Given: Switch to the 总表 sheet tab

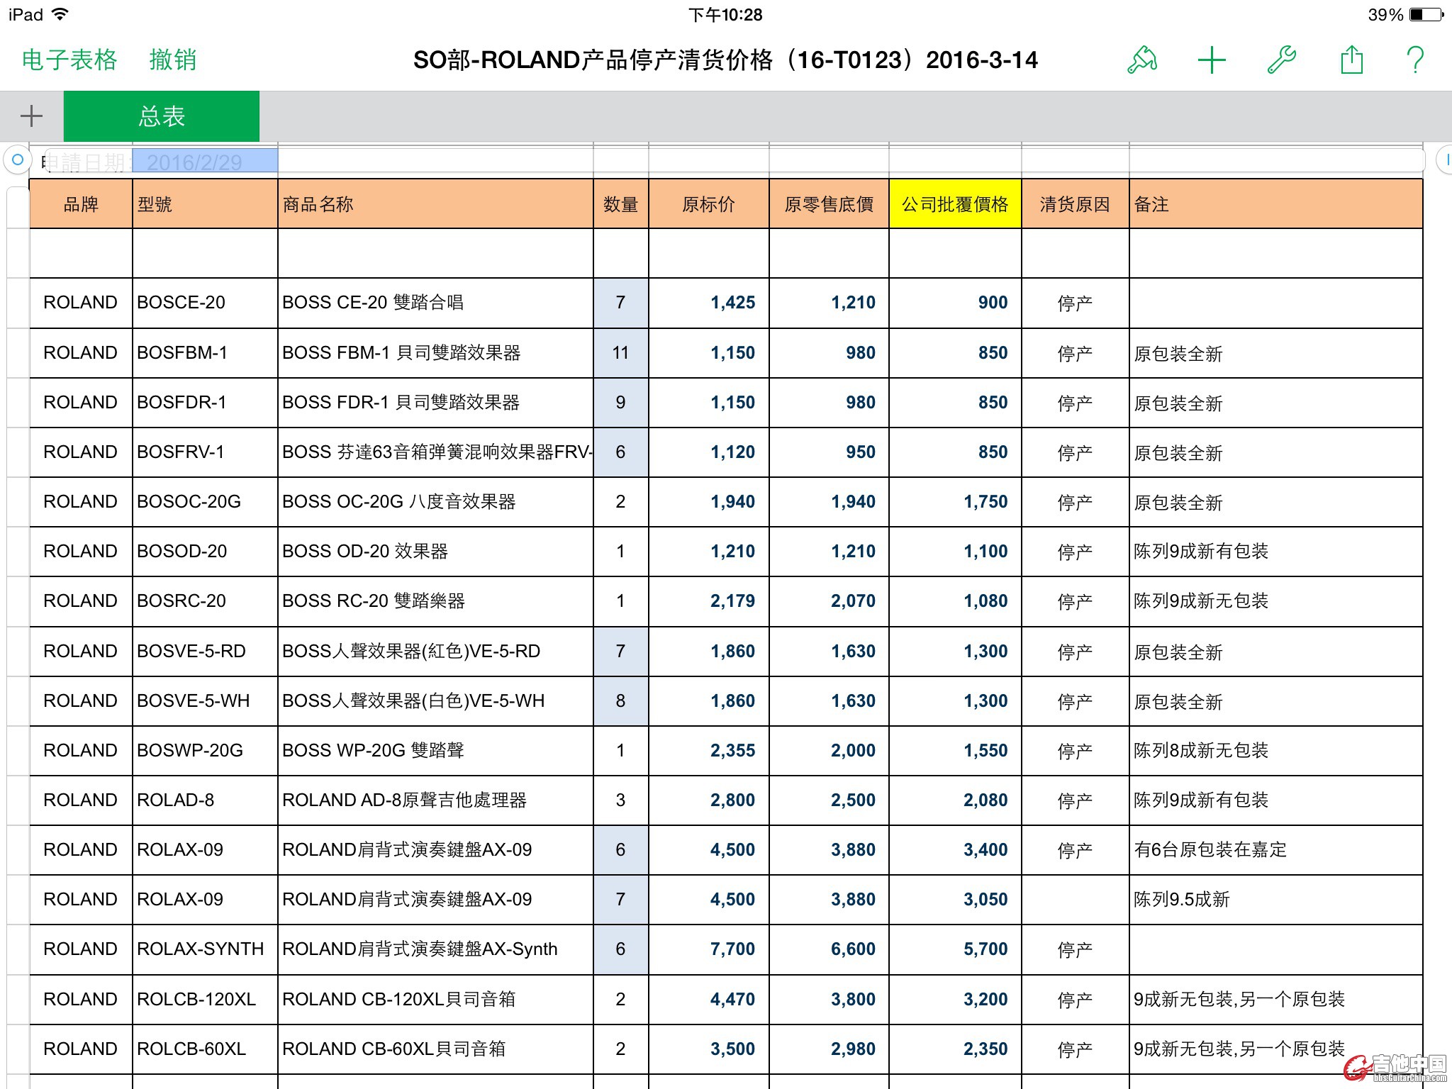Looking at the screenshot, I should (162, 116).
